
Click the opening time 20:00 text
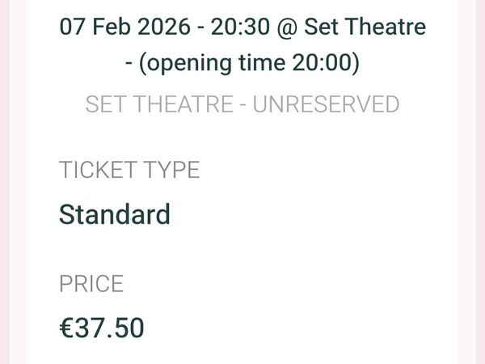pos(249,62)
